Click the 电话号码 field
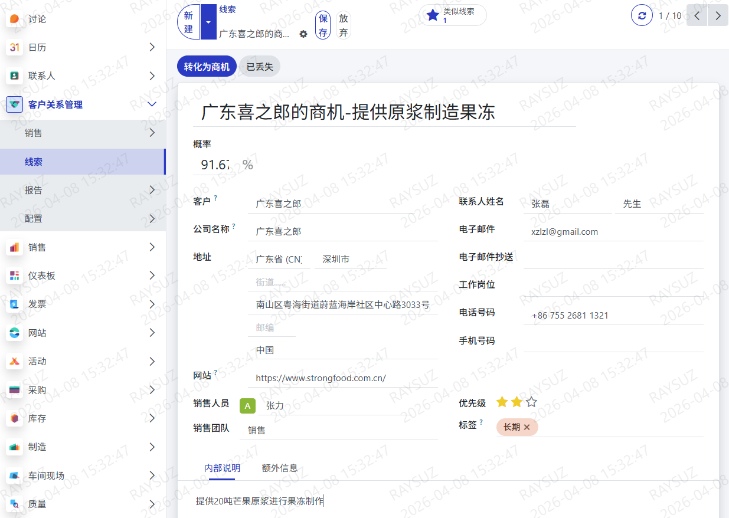The image size is (729, 518). 613,315
